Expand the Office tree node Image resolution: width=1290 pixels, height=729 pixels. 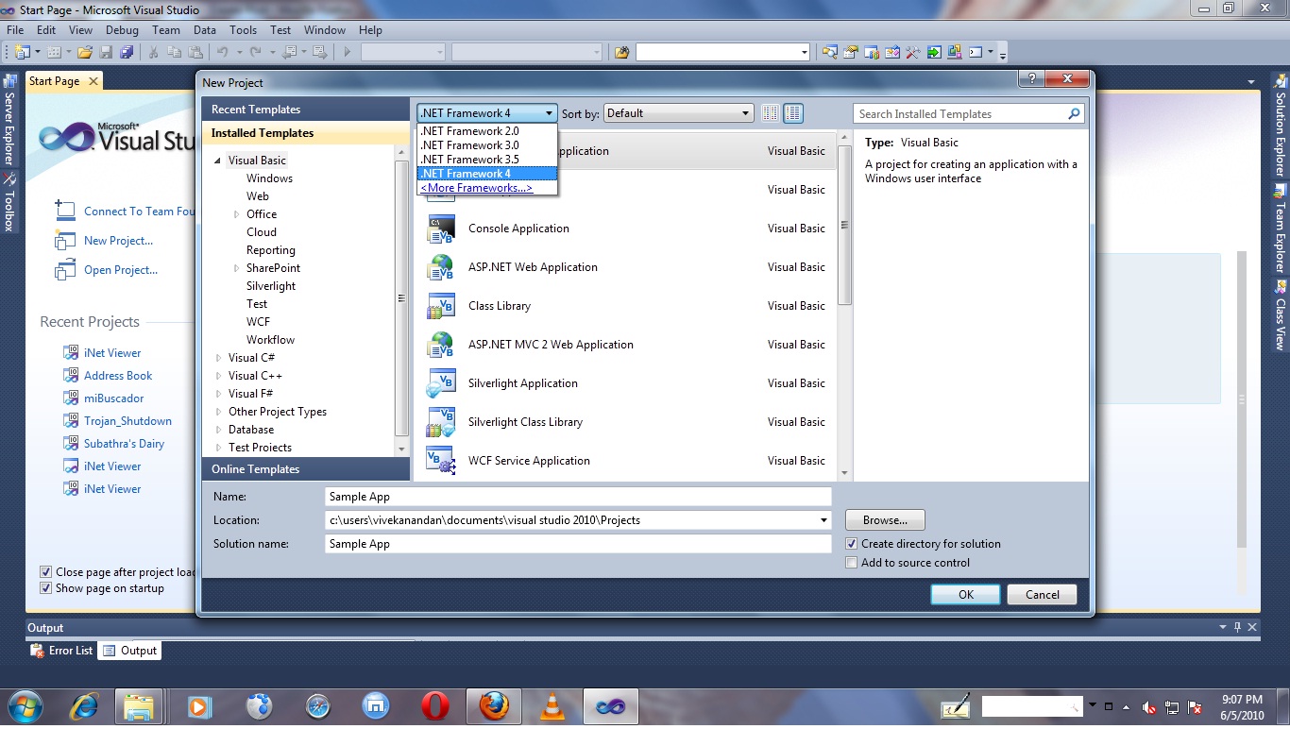[x=236, y=214]
